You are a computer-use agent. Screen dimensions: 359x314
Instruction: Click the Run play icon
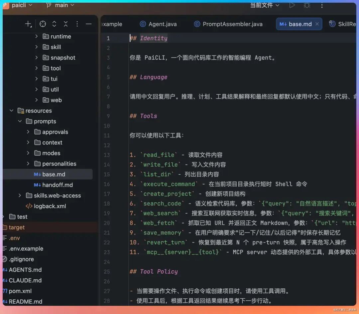(292, 5)
